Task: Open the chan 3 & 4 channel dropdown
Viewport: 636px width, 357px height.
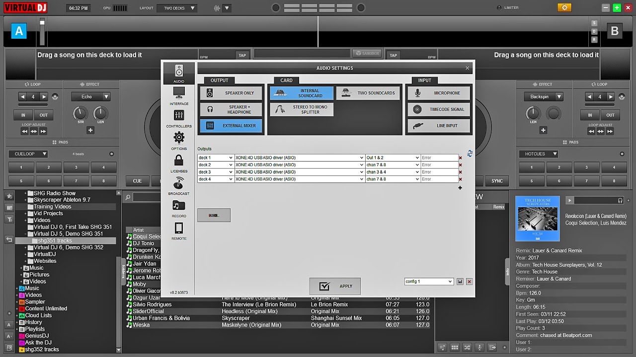Action: 393,172
